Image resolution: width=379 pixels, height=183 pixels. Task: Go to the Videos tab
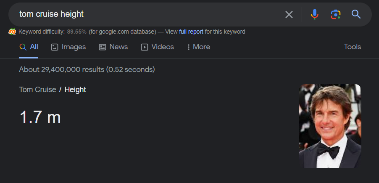point(157,47)
